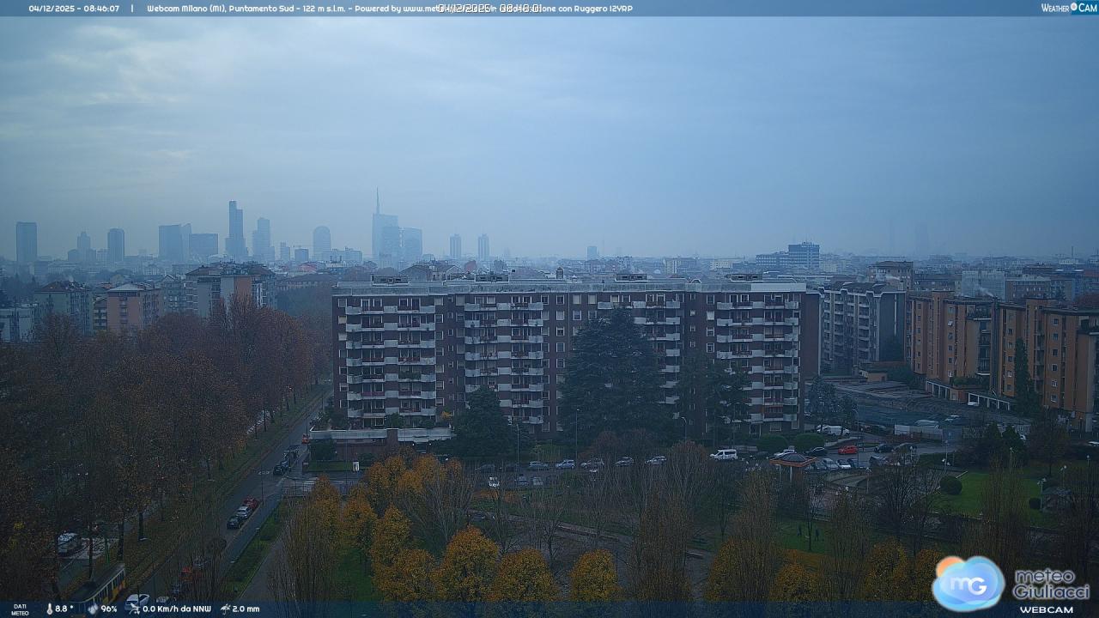
Task: Click the 8.8° temperature reading
Action: [x=64, y=609]
